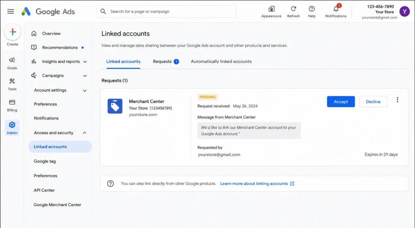The height and width of the screenshot is (228, 415).
Task: Open API Center in the sidebar
Action: point(44,190)
